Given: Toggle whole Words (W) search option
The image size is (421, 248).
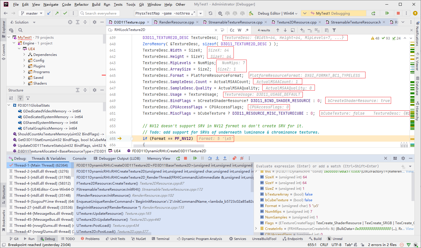Looking at the screenshot, I should click(x=240, y=30).
